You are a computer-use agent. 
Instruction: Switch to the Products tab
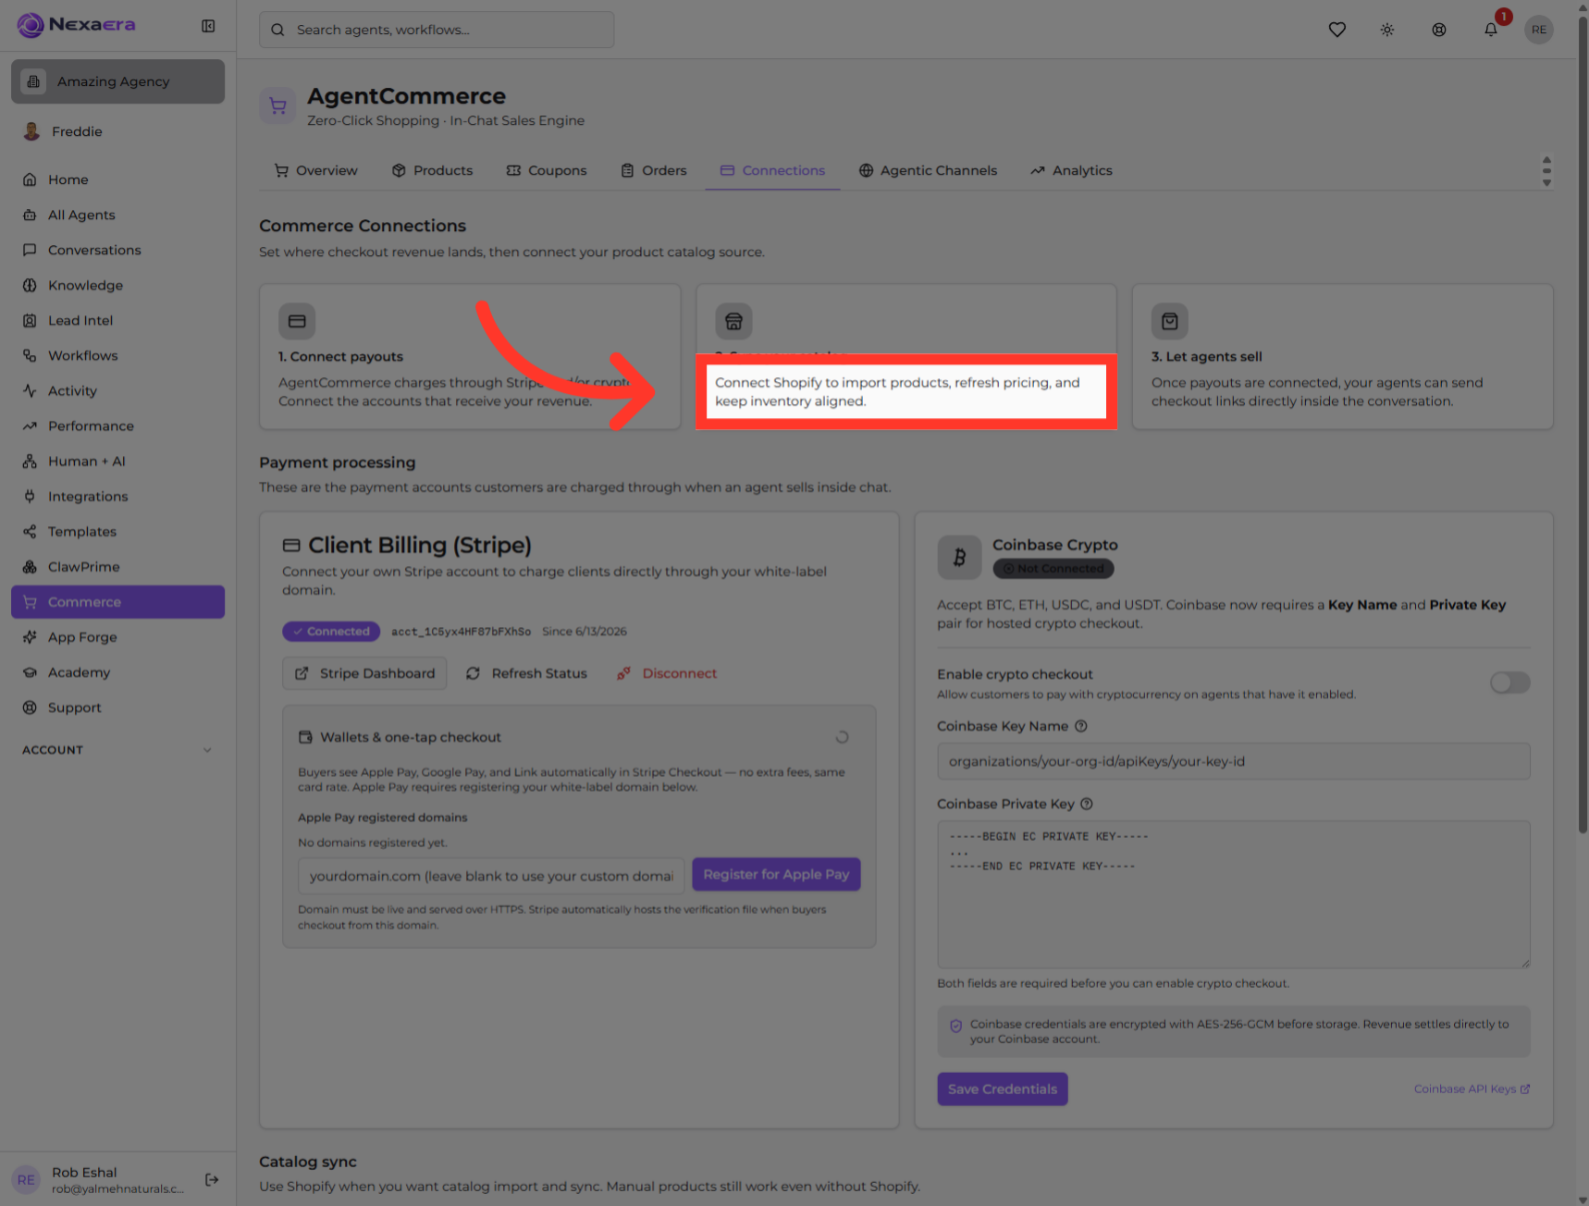coord(432,170)
